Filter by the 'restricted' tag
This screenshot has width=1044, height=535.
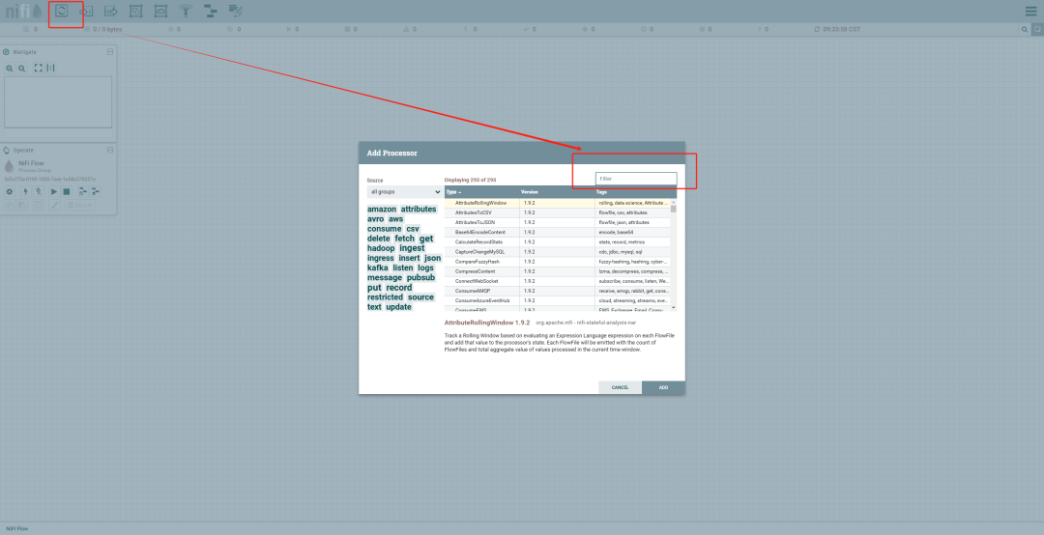pyautogui.click(x=385, y=296)
